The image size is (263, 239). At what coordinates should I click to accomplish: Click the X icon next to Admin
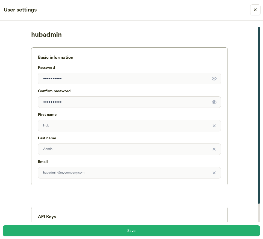(x=214, y=149)
